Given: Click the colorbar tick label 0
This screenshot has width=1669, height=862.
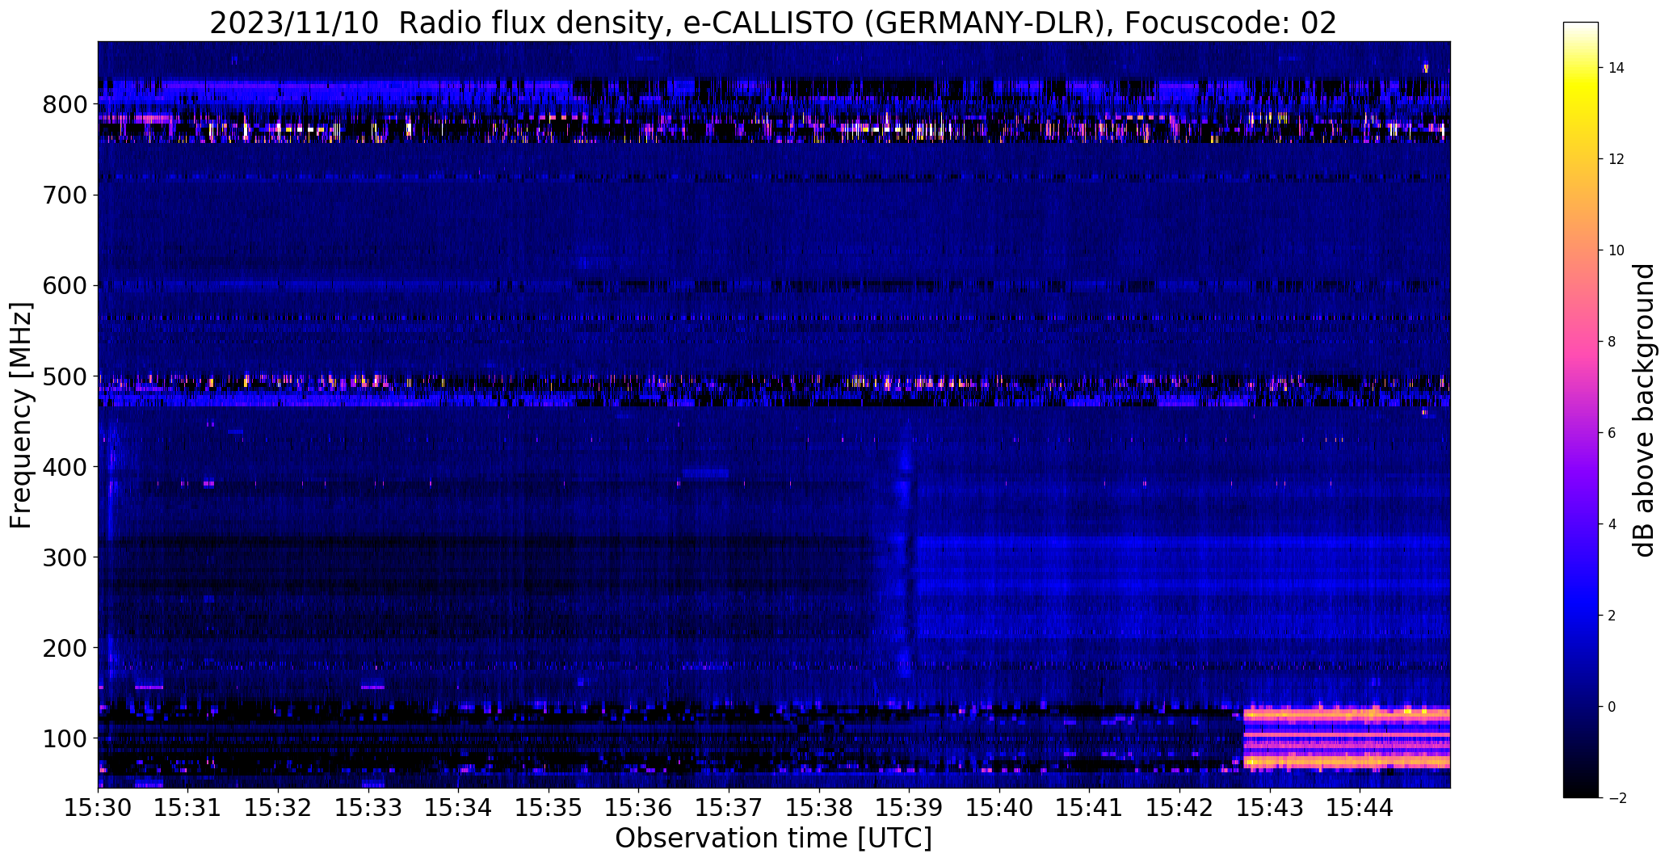Looking at the screenshot, I should tap(1612, 707).
